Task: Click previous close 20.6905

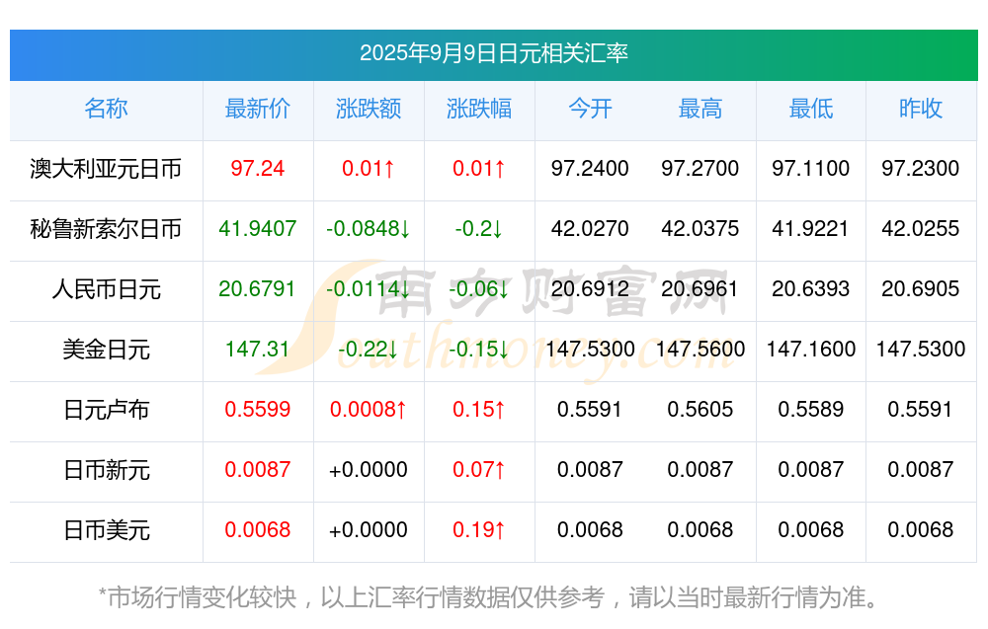Action: point(921,289)
